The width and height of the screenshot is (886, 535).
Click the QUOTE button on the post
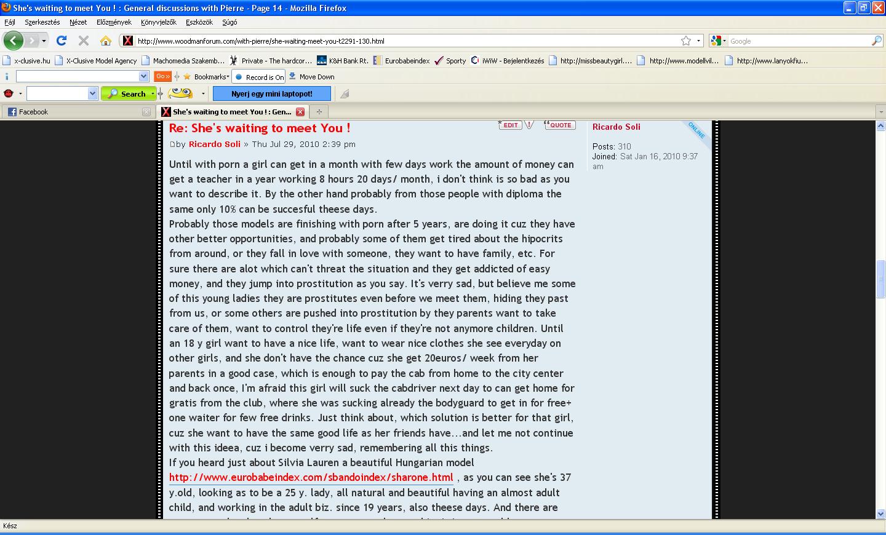[559, 125]
